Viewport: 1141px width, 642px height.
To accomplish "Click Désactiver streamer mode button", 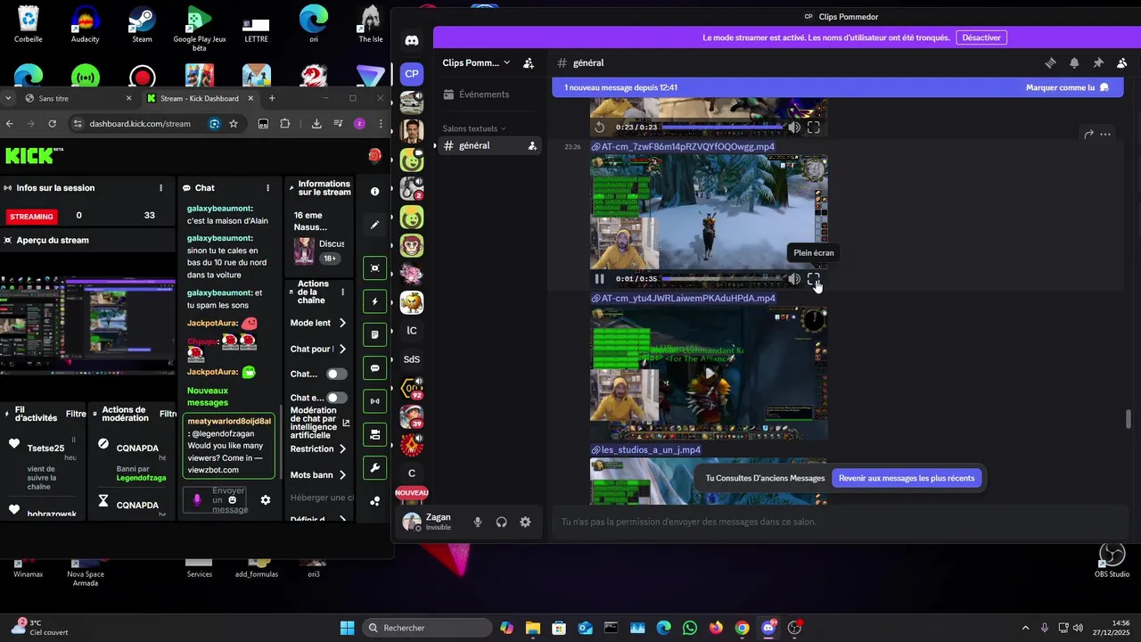I will pyautogui.click(x=981, y=37).
